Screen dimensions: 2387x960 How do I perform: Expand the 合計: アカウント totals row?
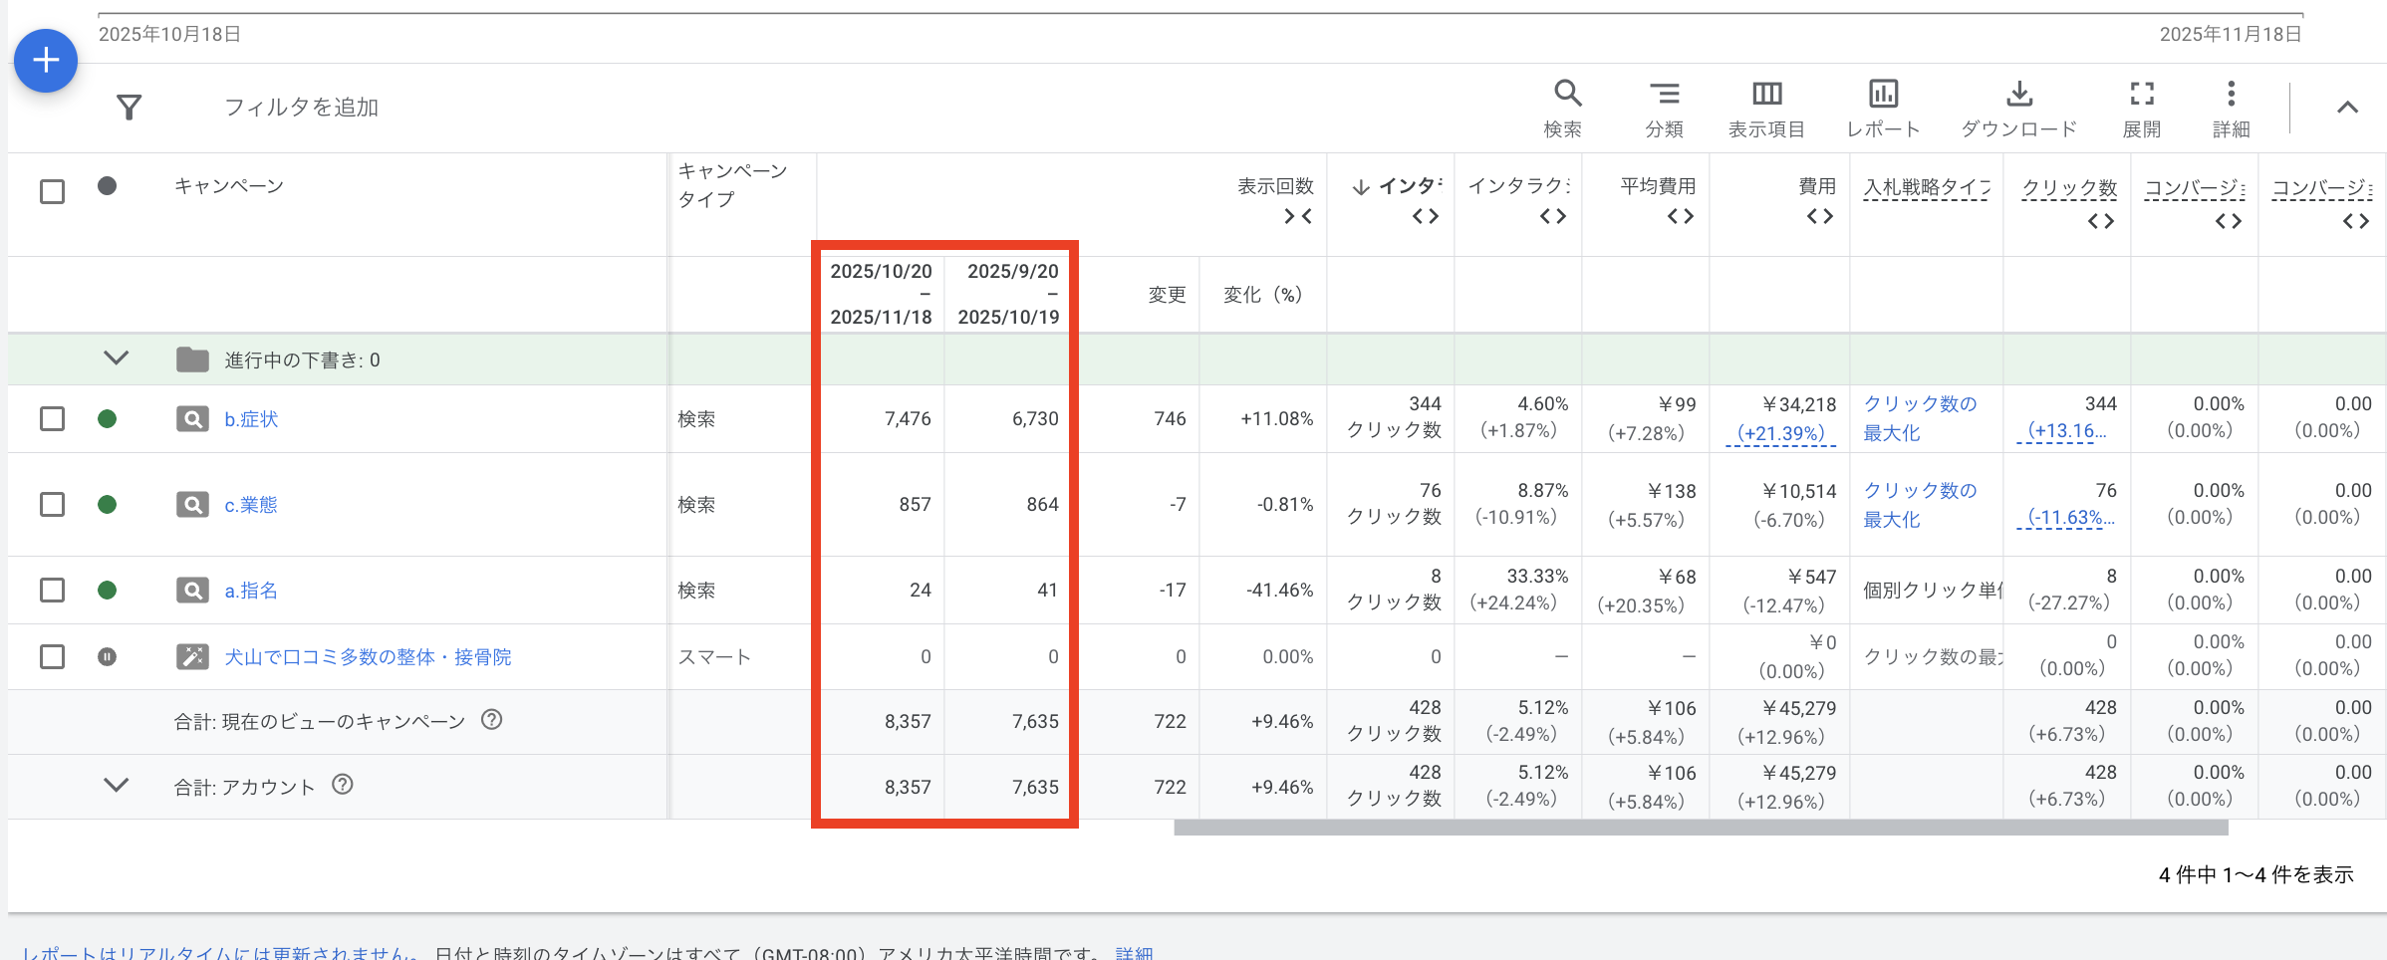coord(117,786)
